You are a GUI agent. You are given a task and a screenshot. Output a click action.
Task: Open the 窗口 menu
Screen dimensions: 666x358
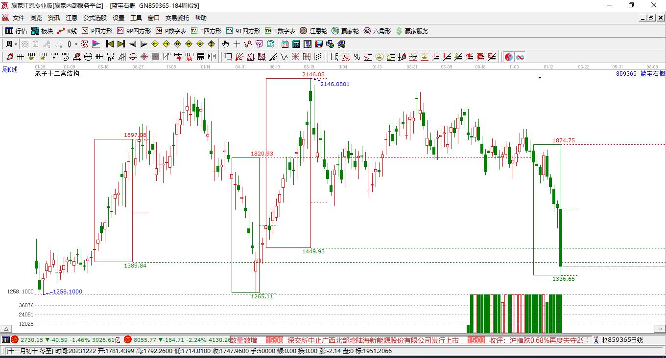point(154,18)
